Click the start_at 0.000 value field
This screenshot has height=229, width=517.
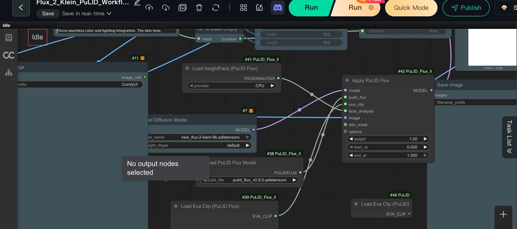pos(388,147)
